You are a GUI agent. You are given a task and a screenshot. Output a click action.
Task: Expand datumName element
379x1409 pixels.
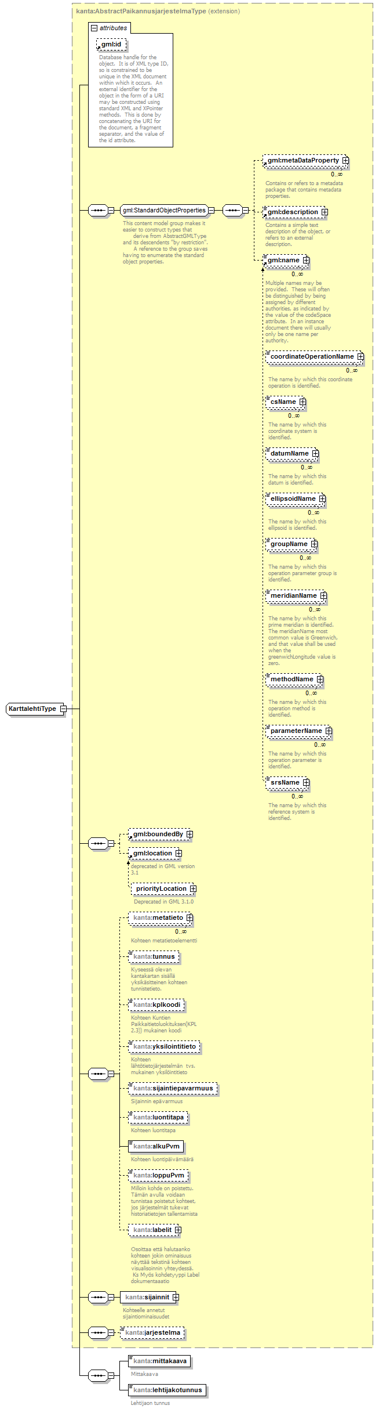tap(315, 453)
